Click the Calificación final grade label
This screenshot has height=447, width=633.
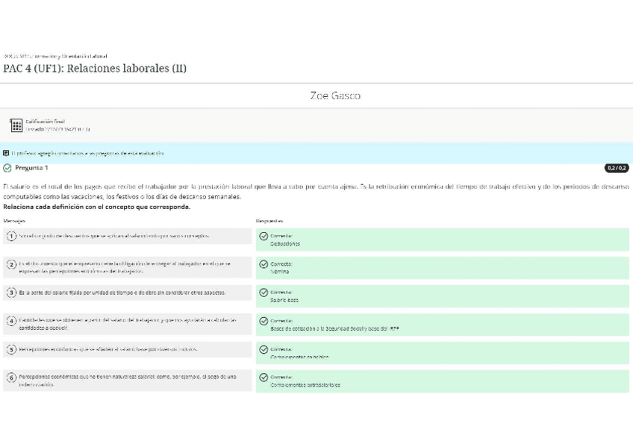[45, 122]
